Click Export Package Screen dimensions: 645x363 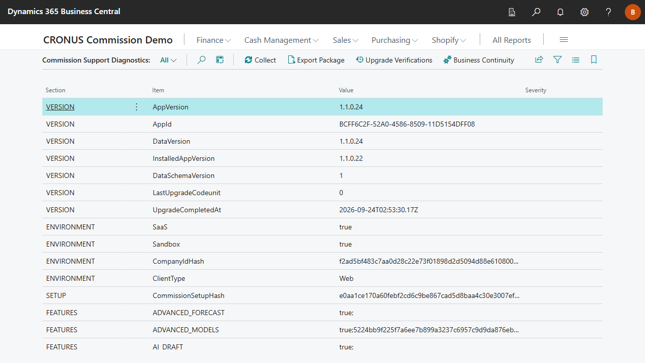pos(316,60)
